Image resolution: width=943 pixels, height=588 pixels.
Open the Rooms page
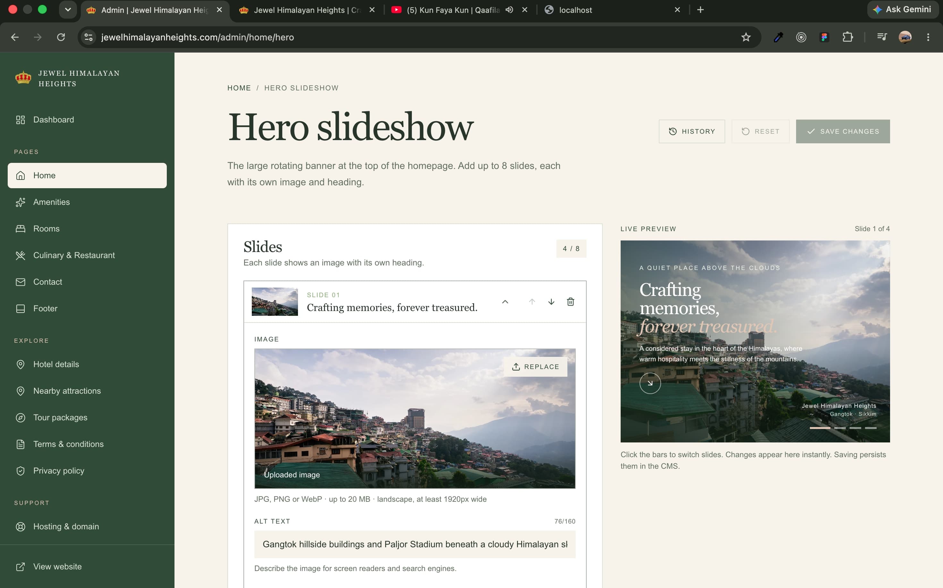87,229
